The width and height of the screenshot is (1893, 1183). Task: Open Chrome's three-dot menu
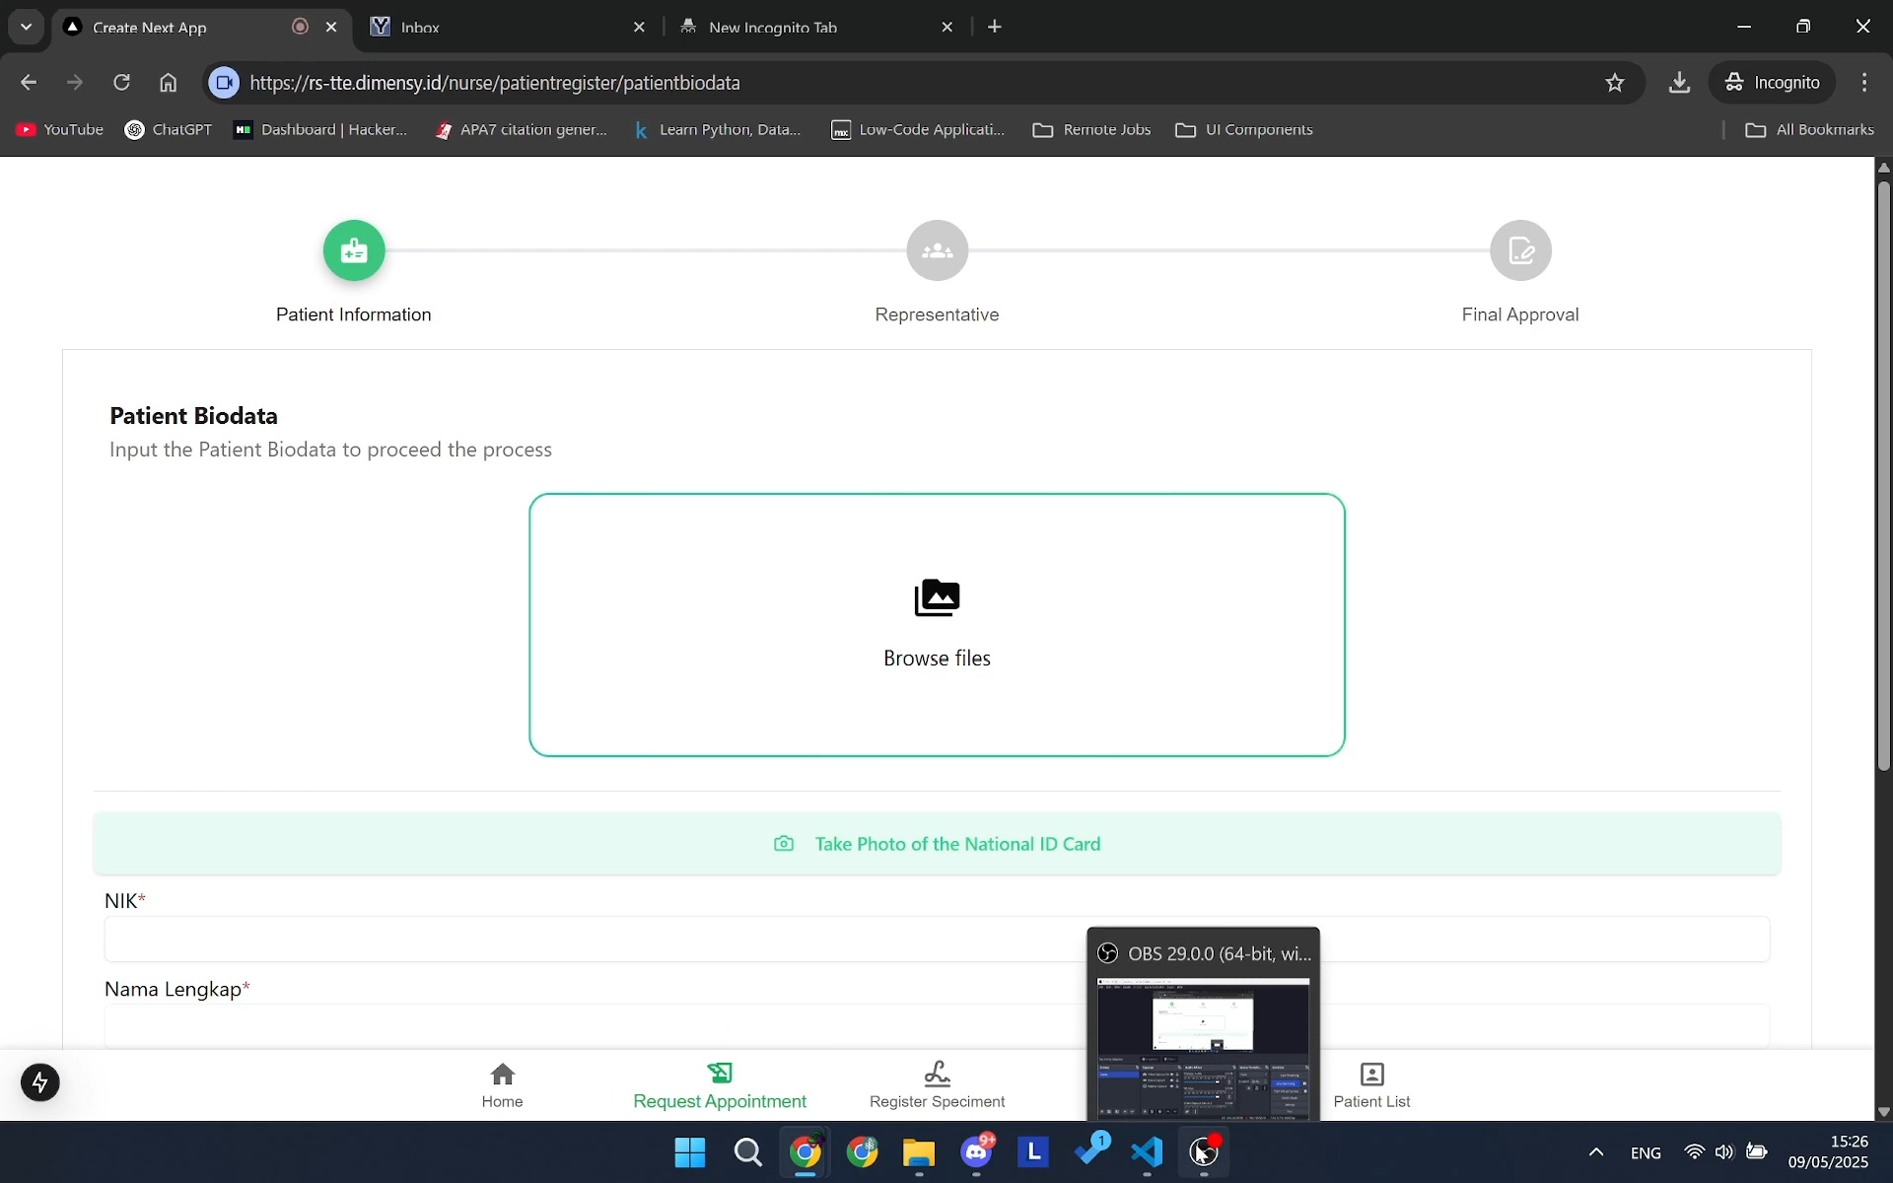[1865, 82]
